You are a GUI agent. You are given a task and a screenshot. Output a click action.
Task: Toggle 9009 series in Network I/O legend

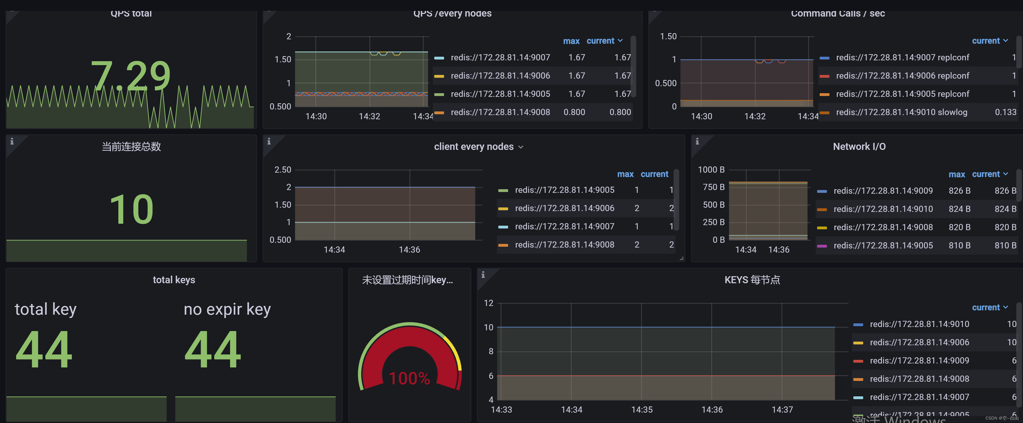[x=883, y=191]
